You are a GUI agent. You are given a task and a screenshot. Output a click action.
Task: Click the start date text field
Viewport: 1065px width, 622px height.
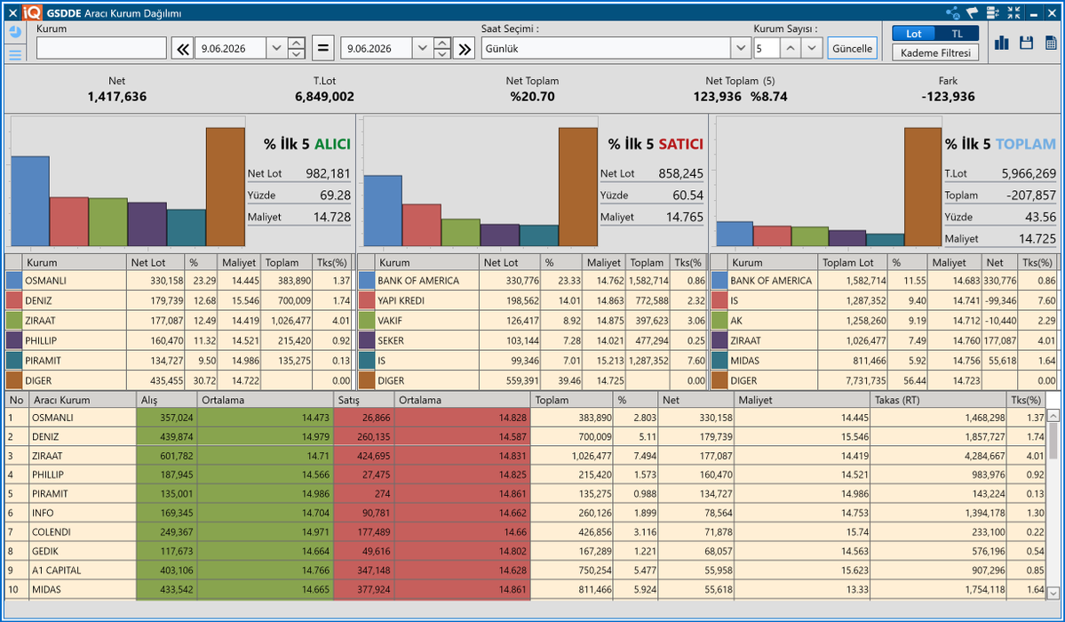pyautogui.click(x=231, y=49)
